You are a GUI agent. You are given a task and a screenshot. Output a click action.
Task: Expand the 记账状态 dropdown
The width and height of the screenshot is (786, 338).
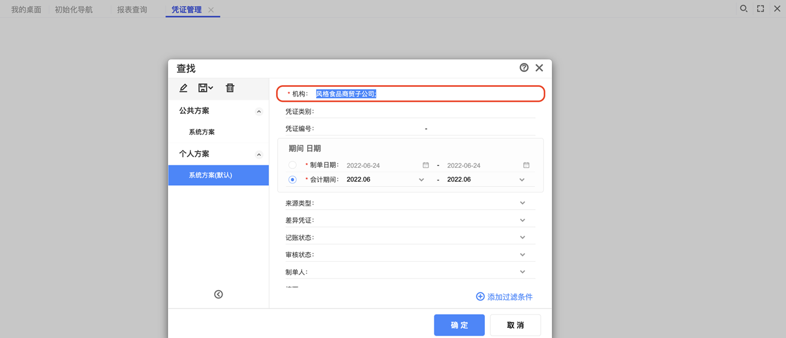(x=523, y=237)
